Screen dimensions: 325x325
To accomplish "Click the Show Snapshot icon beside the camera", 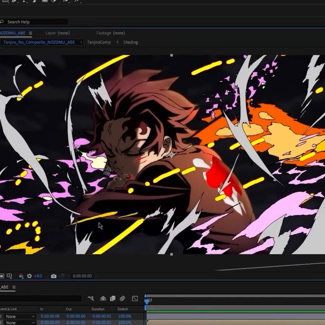I will click(x=62, y=276).
